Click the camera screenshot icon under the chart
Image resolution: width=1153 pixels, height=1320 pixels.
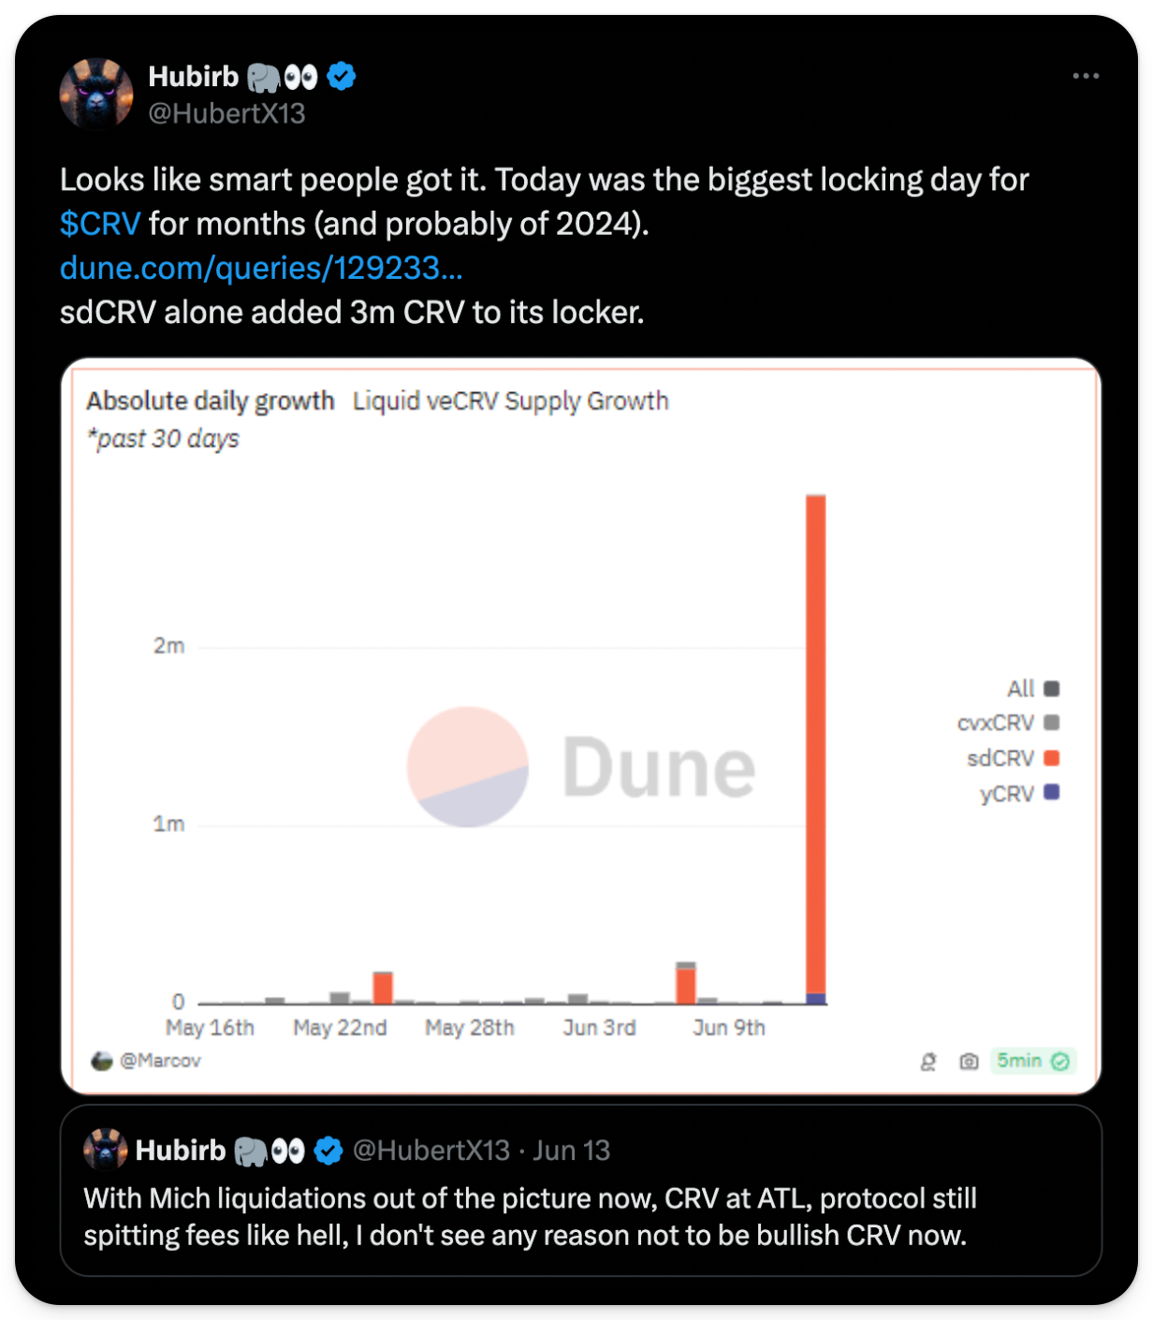tap(969, 1061)
